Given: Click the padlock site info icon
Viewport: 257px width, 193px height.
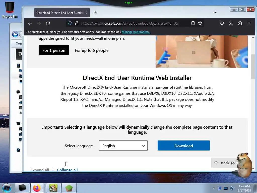Looking at the screenshot, I should click(x=77, y=23).
